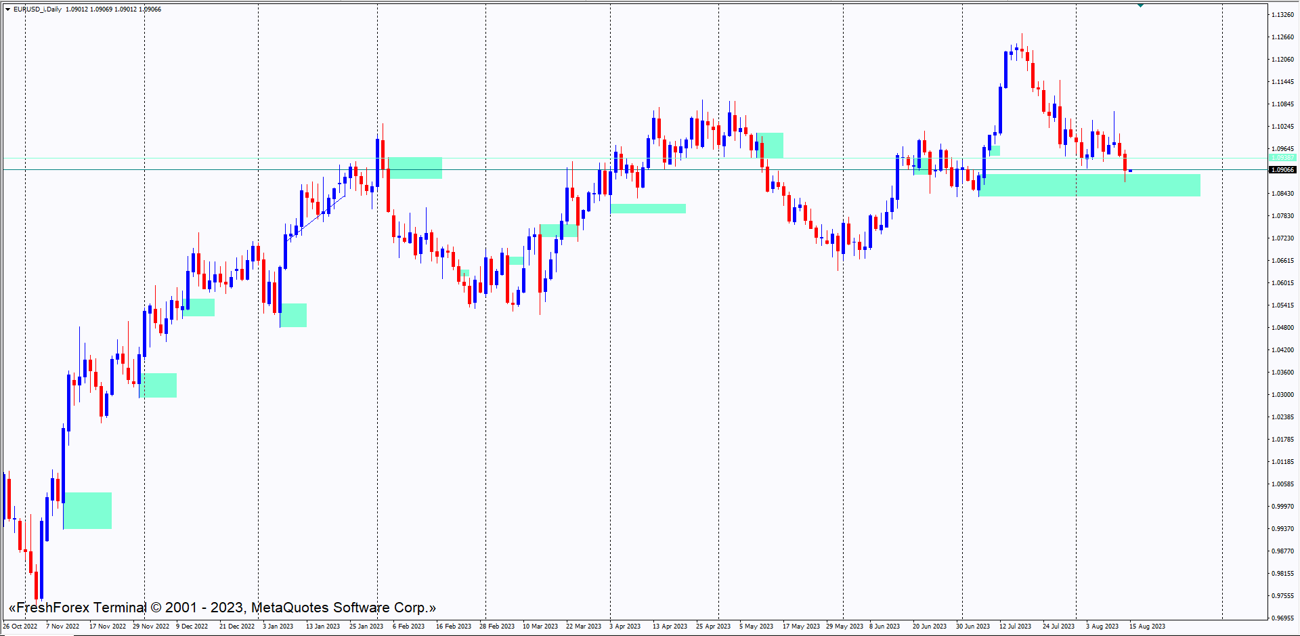1300x636 pixels.
Task: Click the 0.96955 price scale label
Action: [1282, 618]
